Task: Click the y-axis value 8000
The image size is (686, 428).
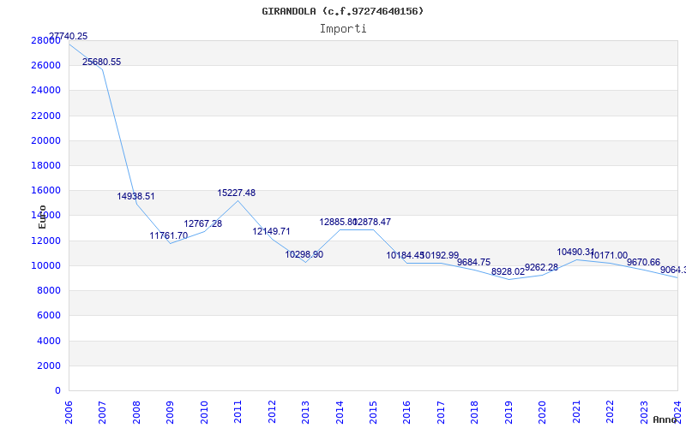Action: pyautogui.click(x=48, y=290)
